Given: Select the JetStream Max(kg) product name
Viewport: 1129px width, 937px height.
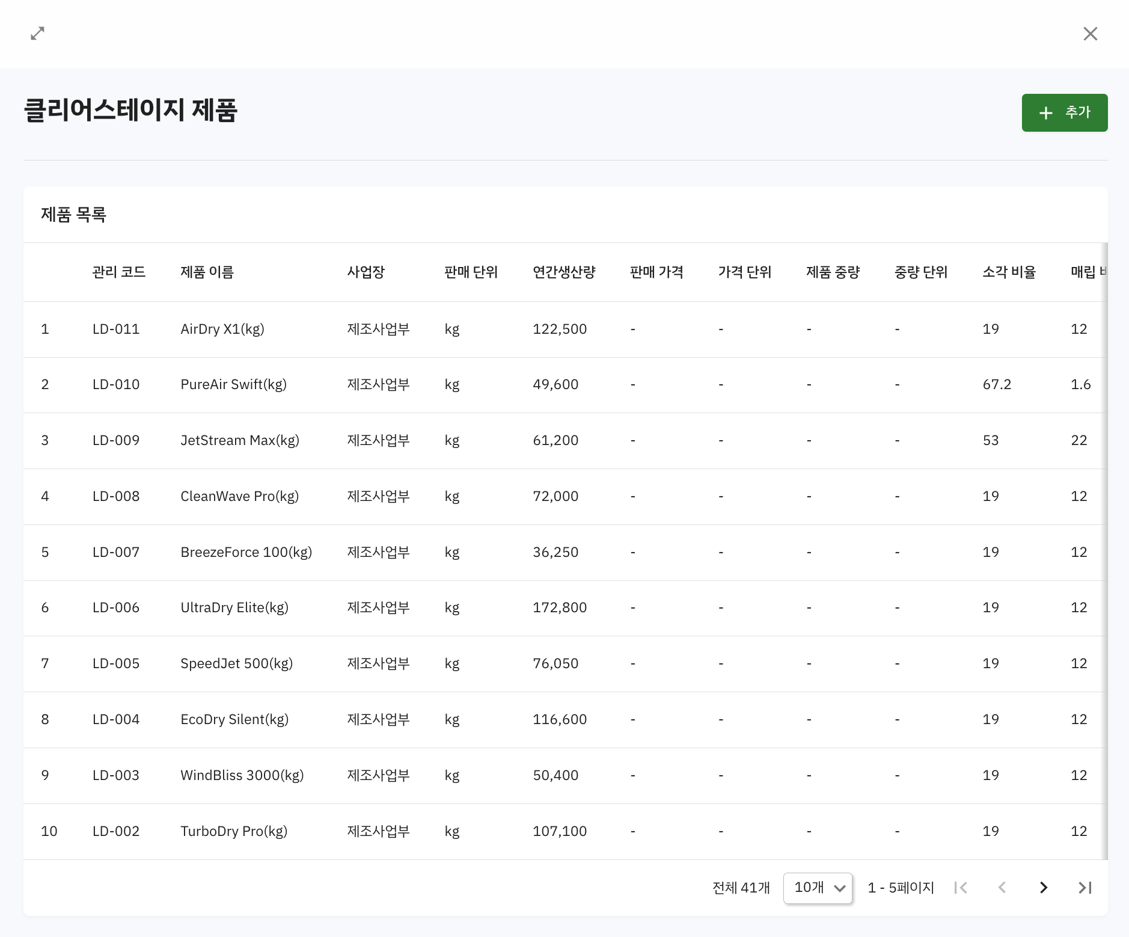Looking at the screenshot, I should point(240,441).
